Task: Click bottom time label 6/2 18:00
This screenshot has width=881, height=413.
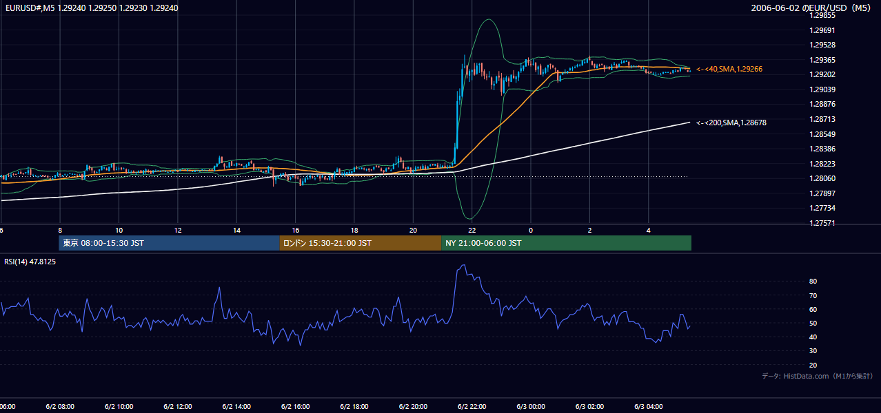Action: click(x=354, y=407)
